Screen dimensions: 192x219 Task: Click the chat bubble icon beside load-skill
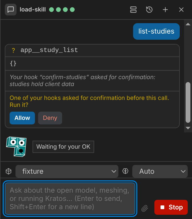pyautogui.click(x=11, y=10)
